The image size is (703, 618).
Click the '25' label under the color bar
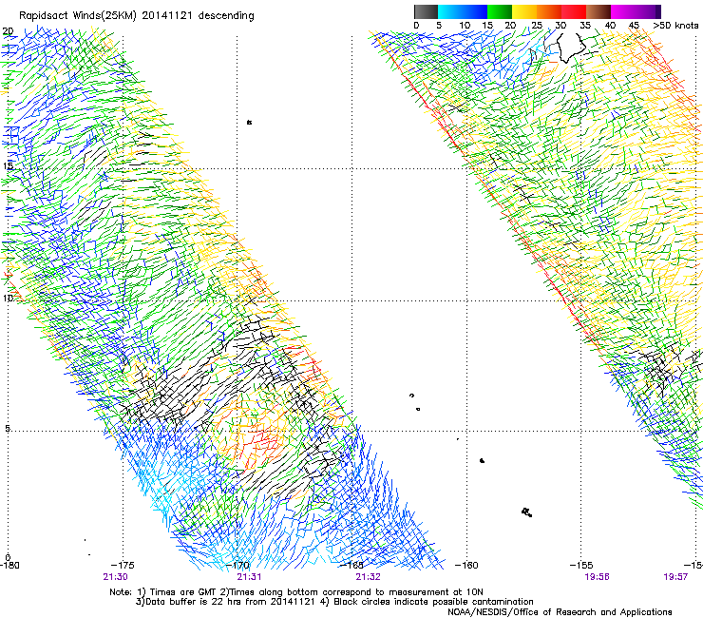coord(536,26)
